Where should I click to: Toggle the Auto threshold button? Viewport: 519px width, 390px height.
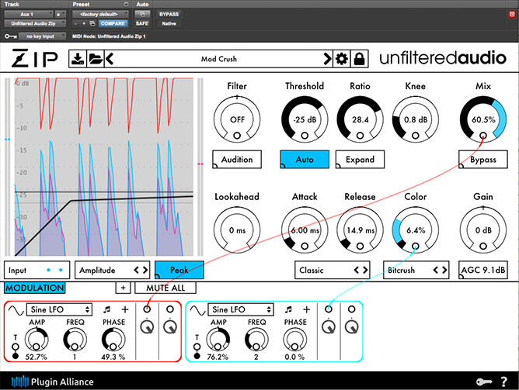(x=305, y=160)
